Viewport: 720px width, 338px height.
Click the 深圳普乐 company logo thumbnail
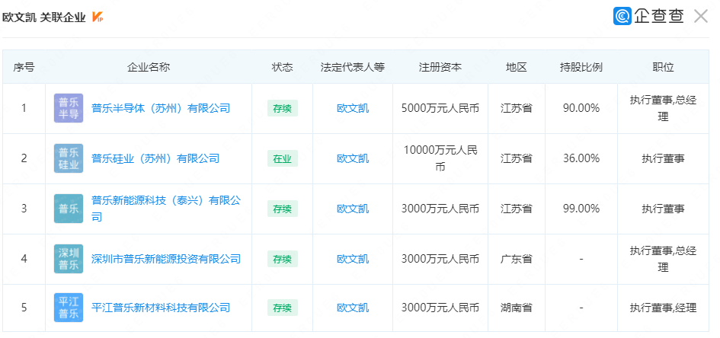click(69, 259)
